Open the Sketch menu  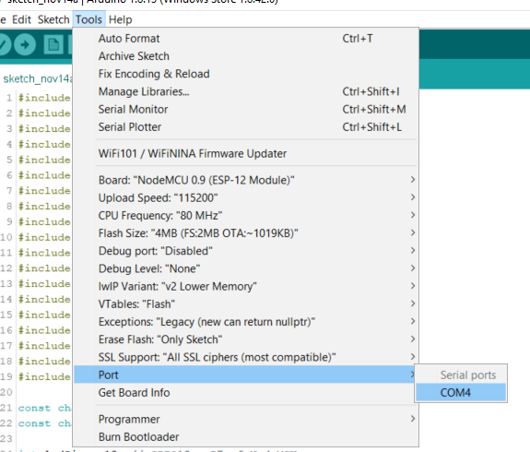pyautogui.click(x=53, y=19)
